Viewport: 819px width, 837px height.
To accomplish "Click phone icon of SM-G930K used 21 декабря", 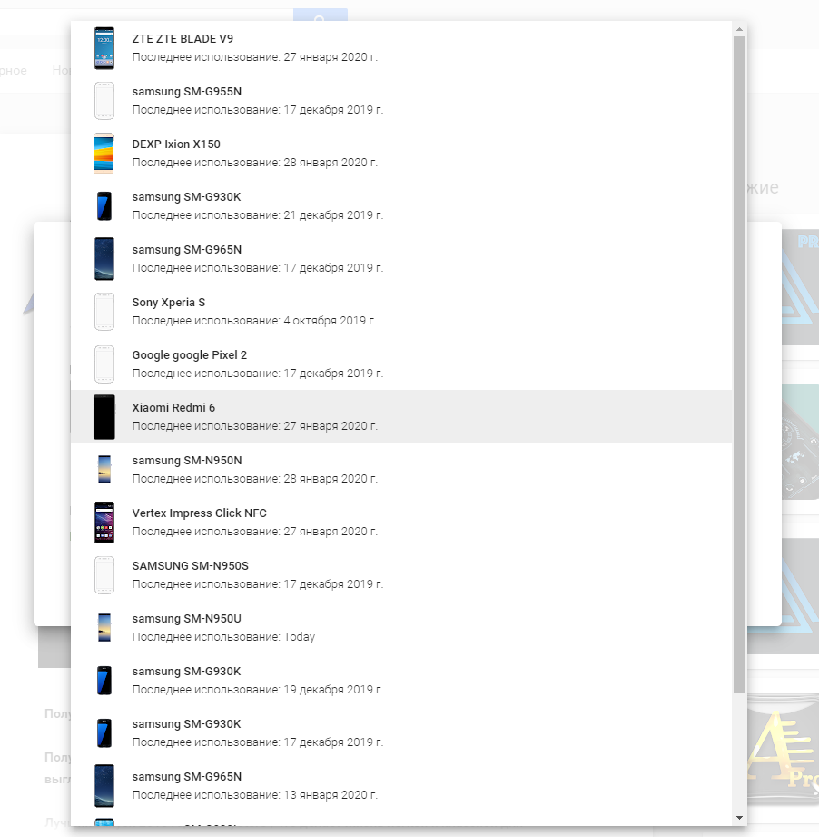I will (x=104, y=206).
